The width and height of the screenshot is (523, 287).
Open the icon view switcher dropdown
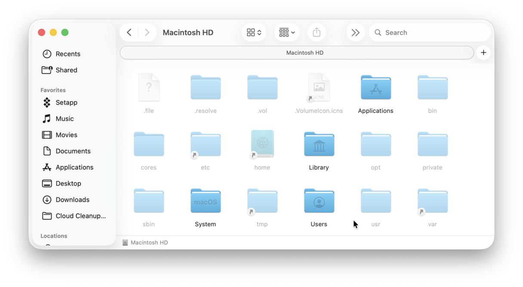(x=254, y=33)
